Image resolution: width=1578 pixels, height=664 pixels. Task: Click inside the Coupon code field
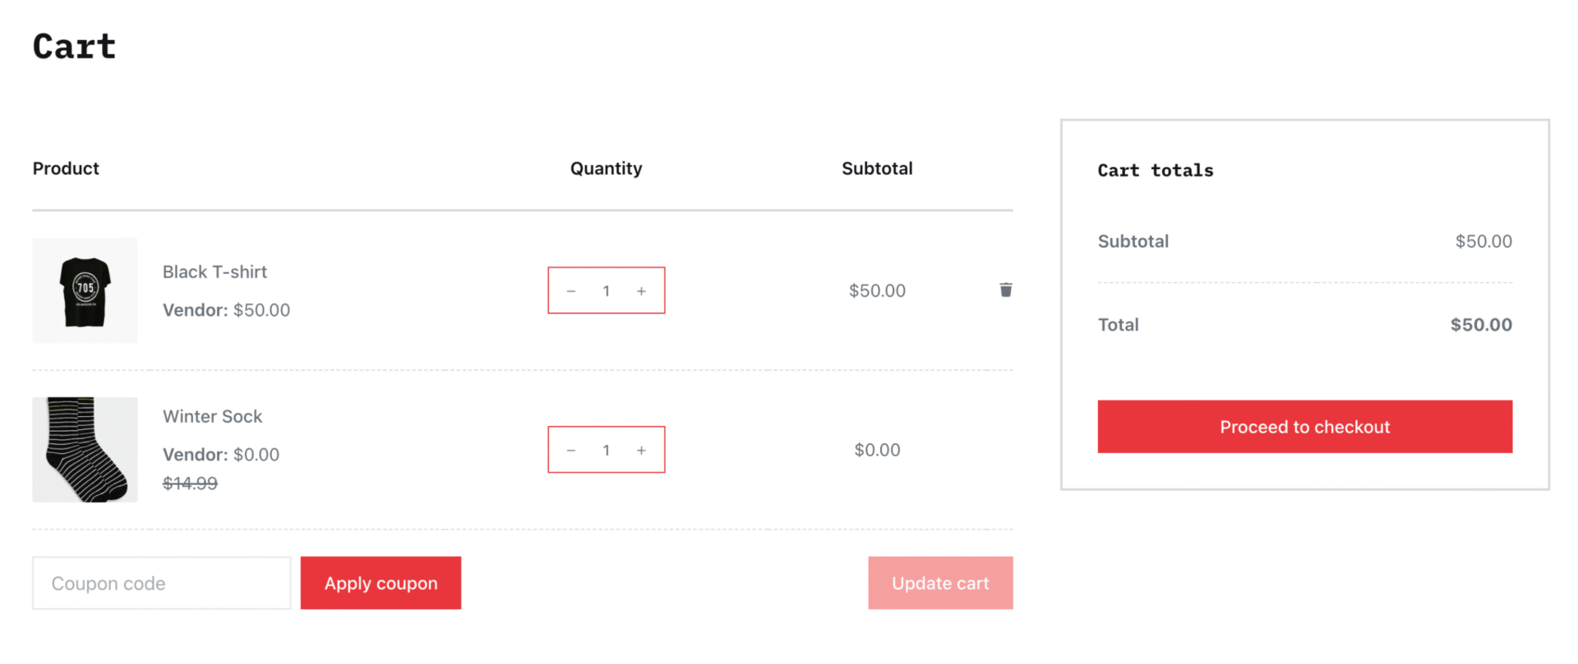161,583
